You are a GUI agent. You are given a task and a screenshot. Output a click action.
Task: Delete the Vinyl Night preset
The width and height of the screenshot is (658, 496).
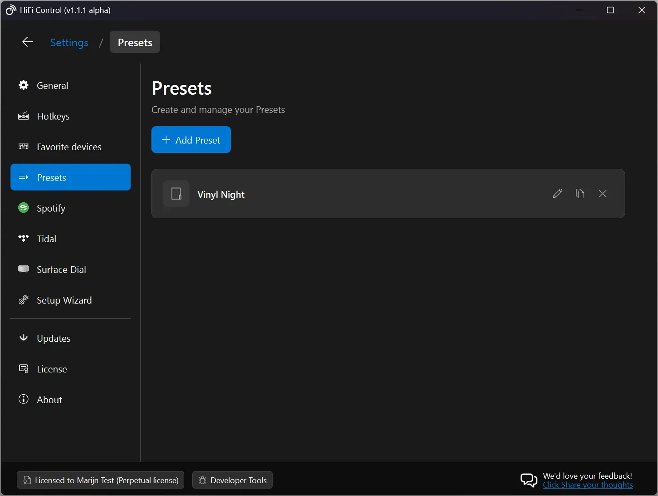(603, 193)
